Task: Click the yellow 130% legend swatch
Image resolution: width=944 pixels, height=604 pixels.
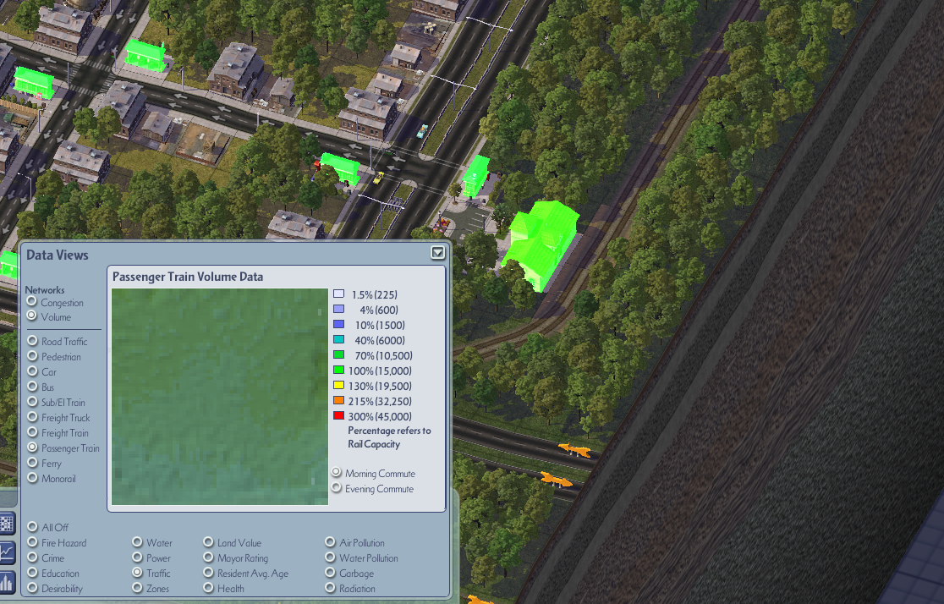Action: 339,386
